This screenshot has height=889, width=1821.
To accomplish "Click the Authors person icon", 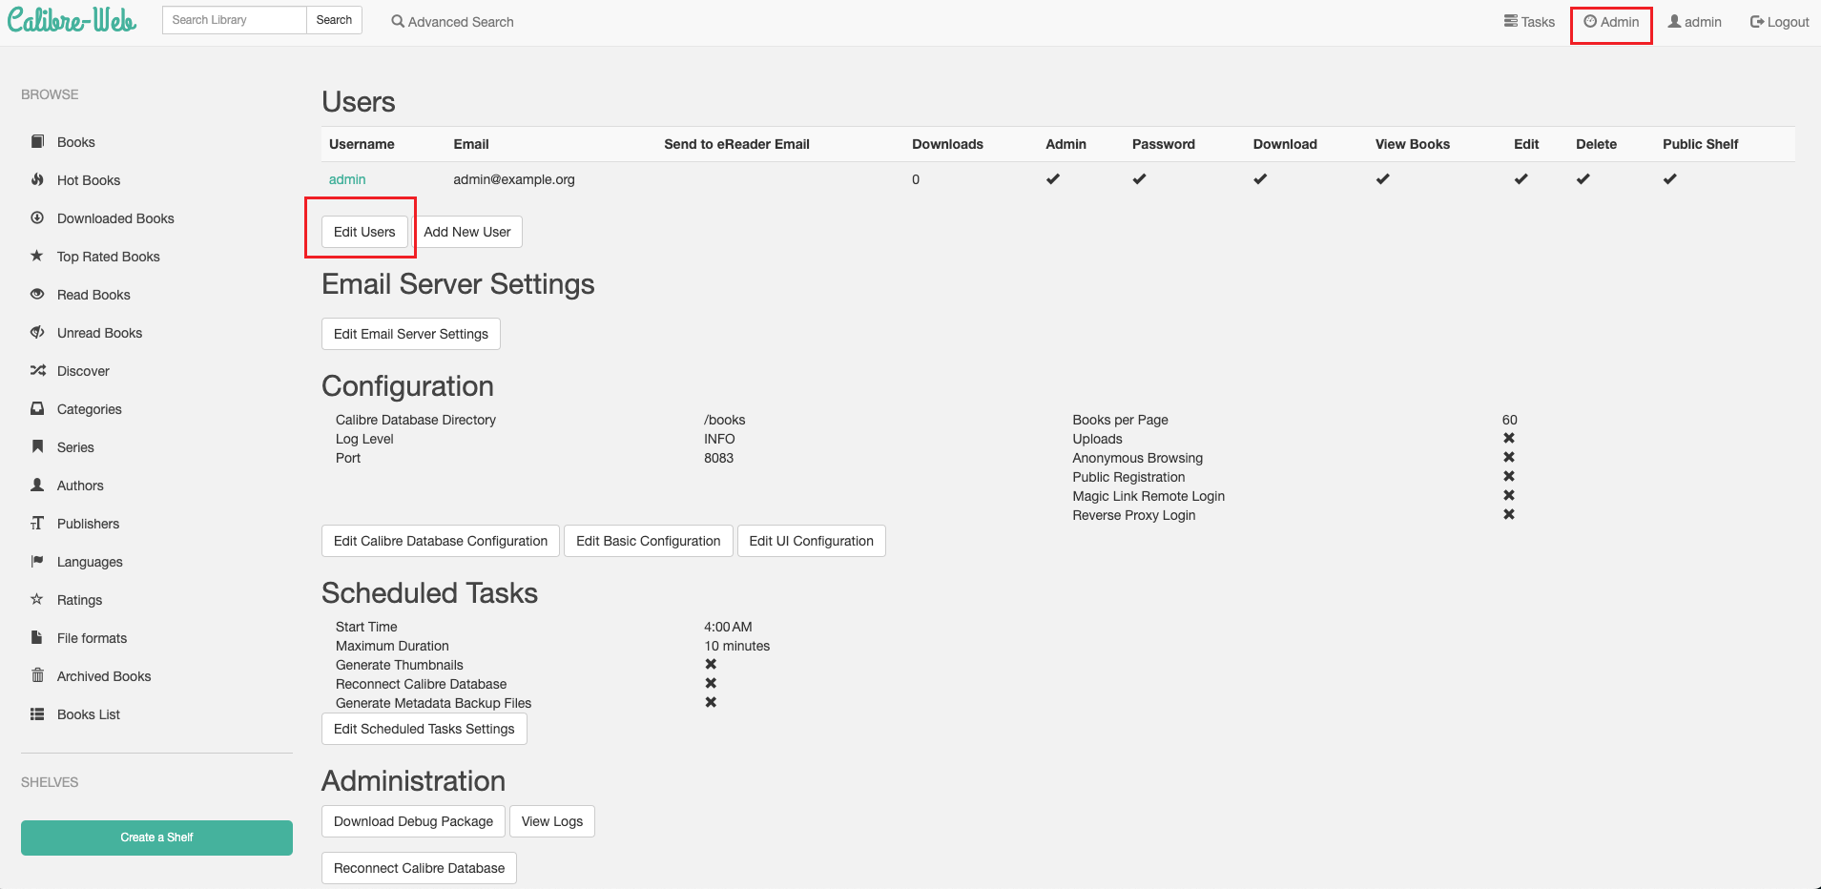I will 37,485.
